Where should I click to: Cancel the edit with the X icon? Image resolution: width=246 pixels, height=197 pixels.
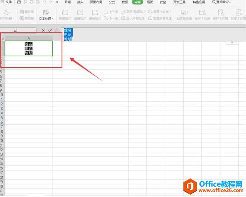click(43, 30)
